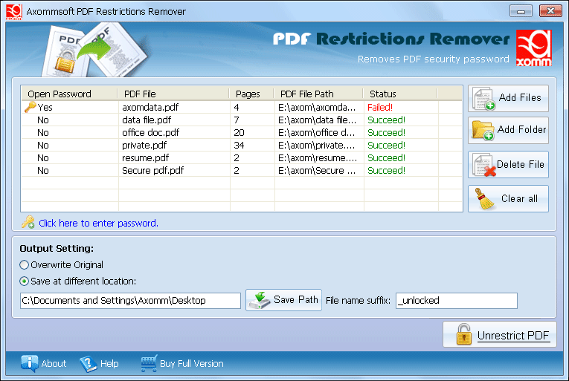569x381 pixels.
Task: Click the Succeed! status of resume.pdf
Action: click(x=386, y=158)
